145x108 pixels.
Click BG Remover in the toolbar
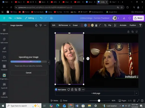click(x=64, y=25)
